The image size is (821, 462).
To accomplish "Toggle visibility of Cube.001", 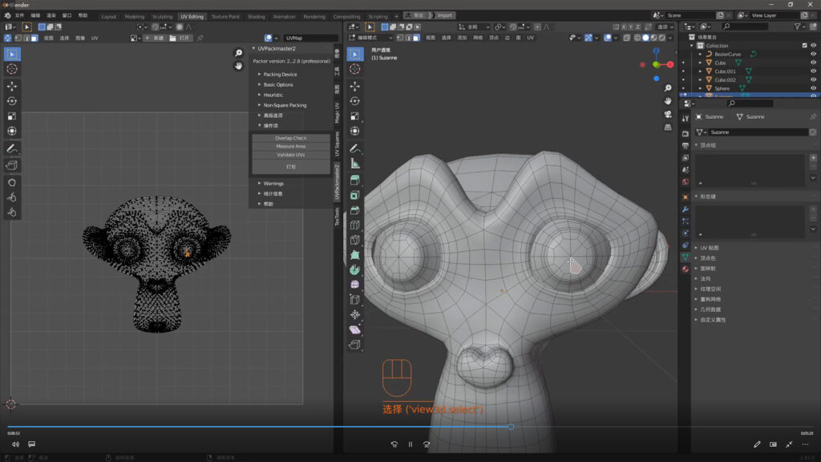I will click(x=813, y=71).
